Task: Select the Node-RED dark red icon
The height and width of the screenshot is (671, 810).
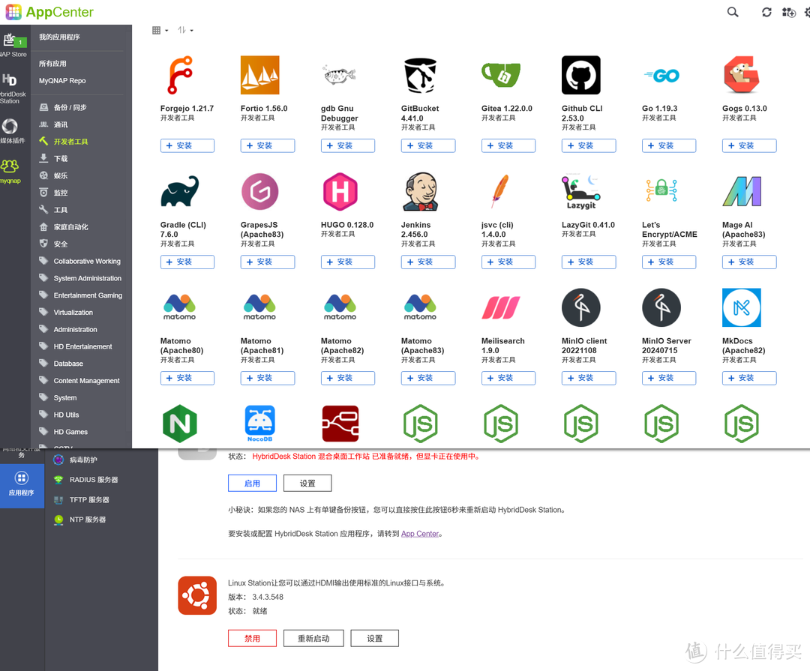Action: coord(340,424)
